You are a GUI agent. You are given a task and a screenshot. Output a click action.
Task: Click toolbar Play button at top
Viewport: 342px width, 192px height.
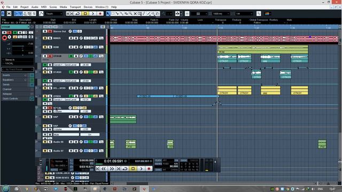click(x=93, y=13)
